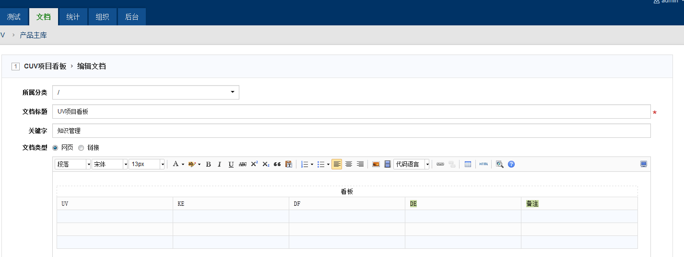Click the UV table cell
This screenshot has width=684, height=257.
115,203
